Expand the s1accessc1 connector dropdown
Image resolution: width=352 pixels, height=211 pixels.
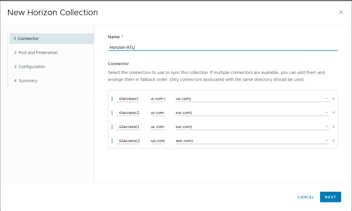coord(326,99)
